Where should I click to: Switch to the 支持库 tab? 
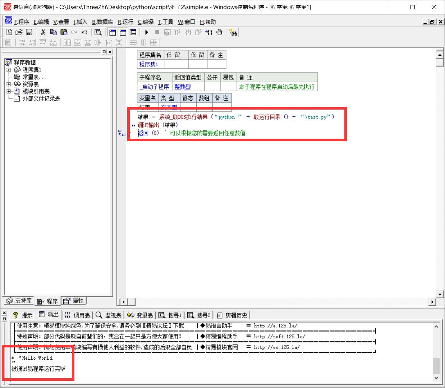tap(19, 301)
